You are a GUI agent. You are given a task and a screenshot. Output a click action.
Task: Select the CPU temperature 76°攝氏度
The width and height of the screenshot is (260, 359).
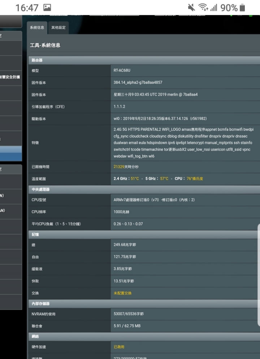click(195, 178)
